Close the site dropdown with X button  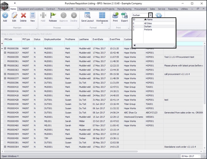pos(135,45)
